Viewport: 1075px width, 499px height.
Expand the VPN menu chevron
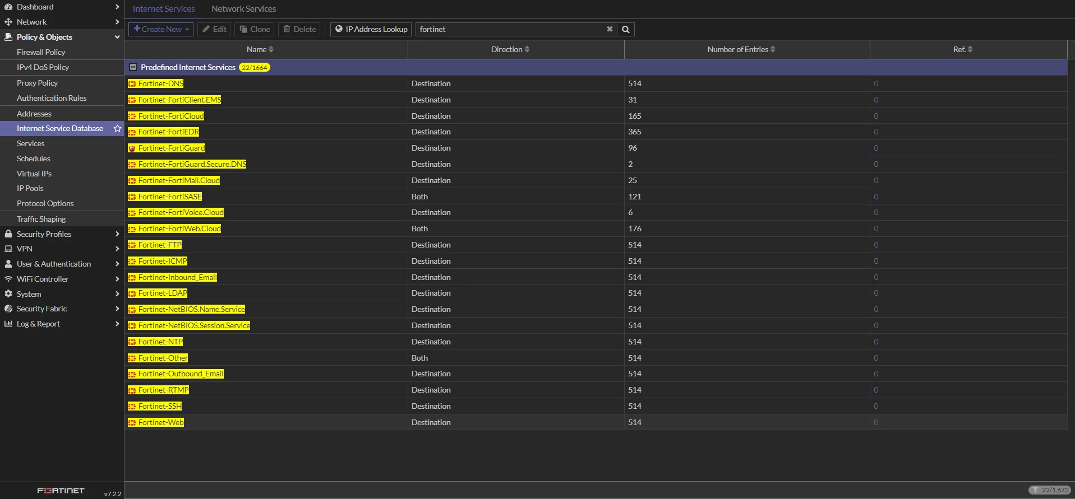point(117,249)
